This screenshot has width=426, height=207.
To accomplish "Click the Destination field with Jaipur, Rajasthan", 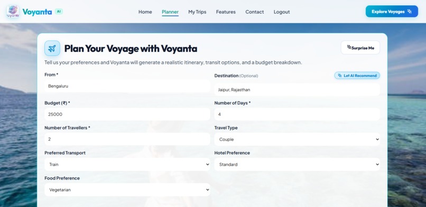I will coord(297,90).
